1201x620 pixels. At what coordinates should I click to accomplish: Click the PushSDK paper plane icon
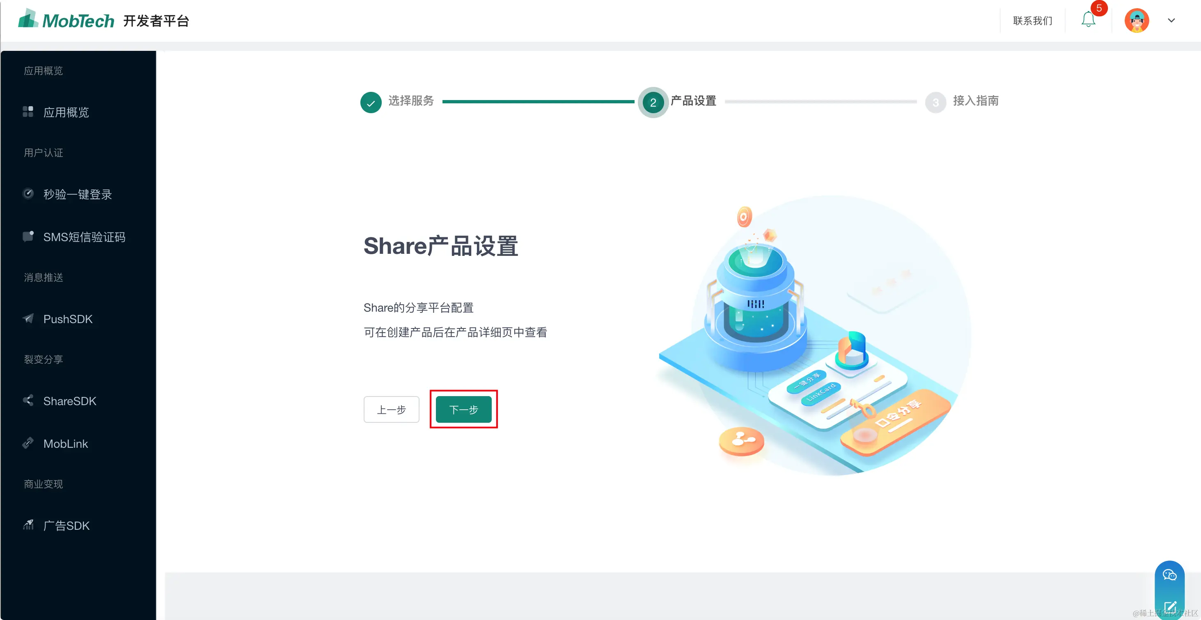[28, 319]
